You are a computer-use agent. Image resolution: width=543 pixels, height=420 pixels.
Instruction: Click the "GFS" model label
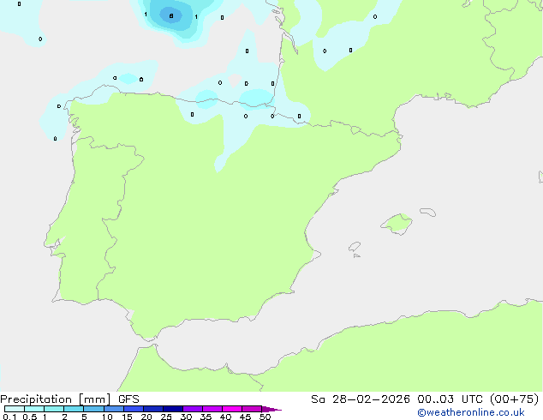coord(128,399)
